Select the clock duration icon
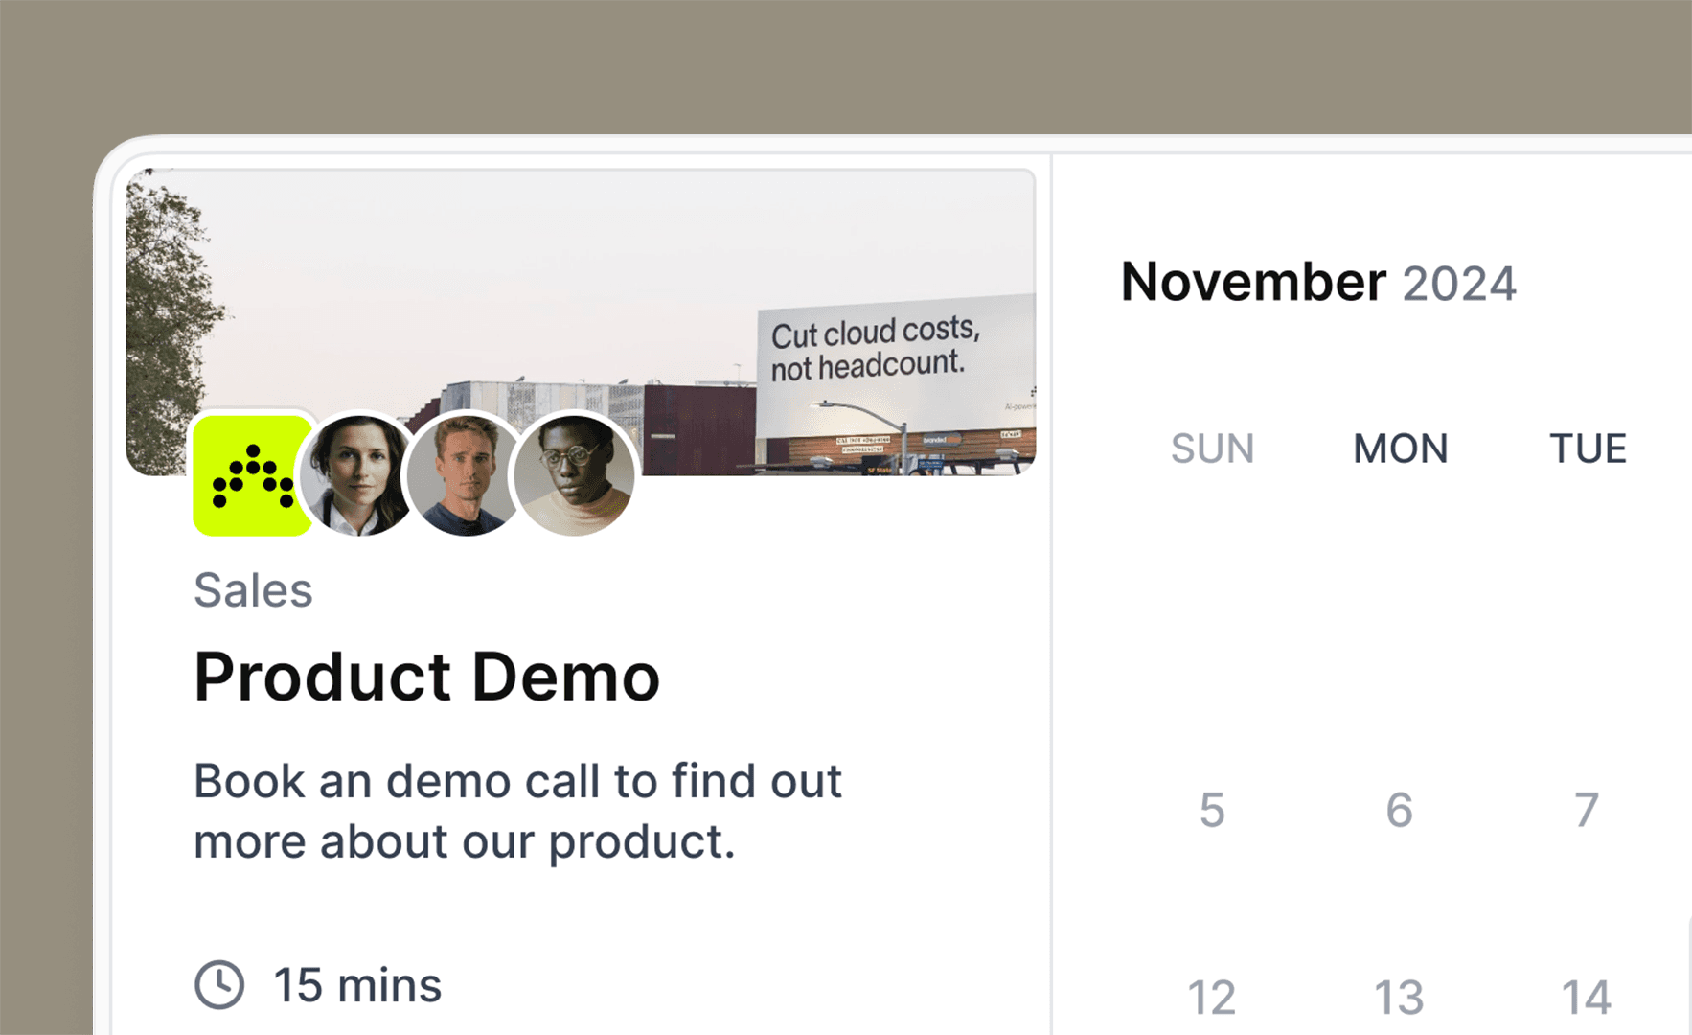This screenshot has height=1035, width=1692. [218, 984]
